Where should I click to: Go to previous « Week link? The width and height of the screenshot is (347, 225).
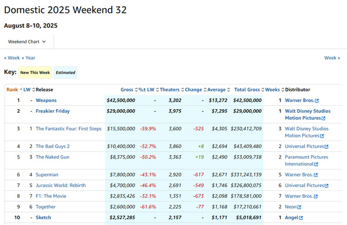pos(12,58)
